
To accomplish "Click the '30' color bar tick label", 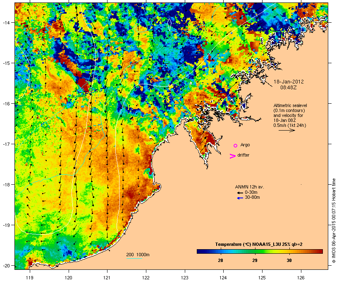I will (289, 260).
